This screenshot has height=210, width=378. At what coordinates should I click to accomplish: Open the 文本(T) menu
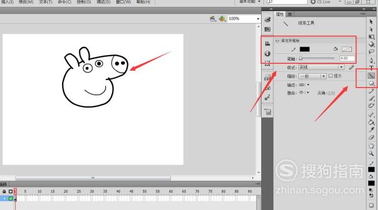point(45,2)
